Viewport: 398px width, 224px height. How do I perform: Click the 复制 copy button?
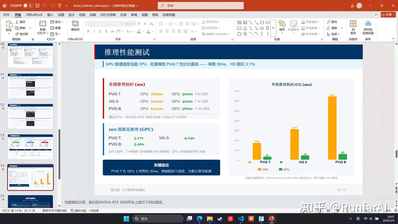20,28
